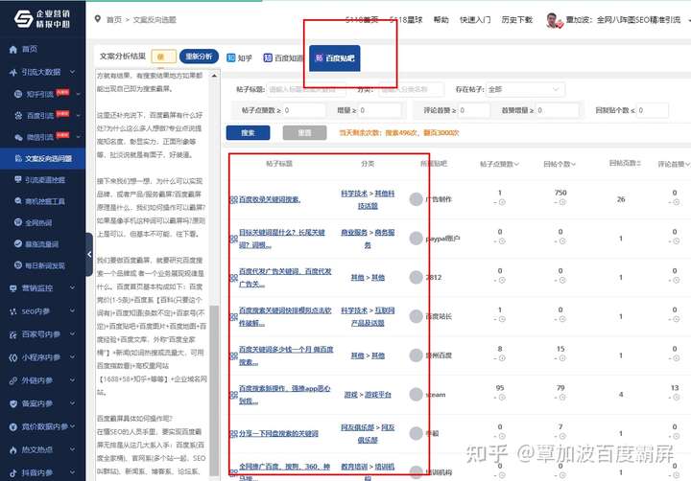Click the 备案内参 shield icon in the sidebar

(13, 404)
